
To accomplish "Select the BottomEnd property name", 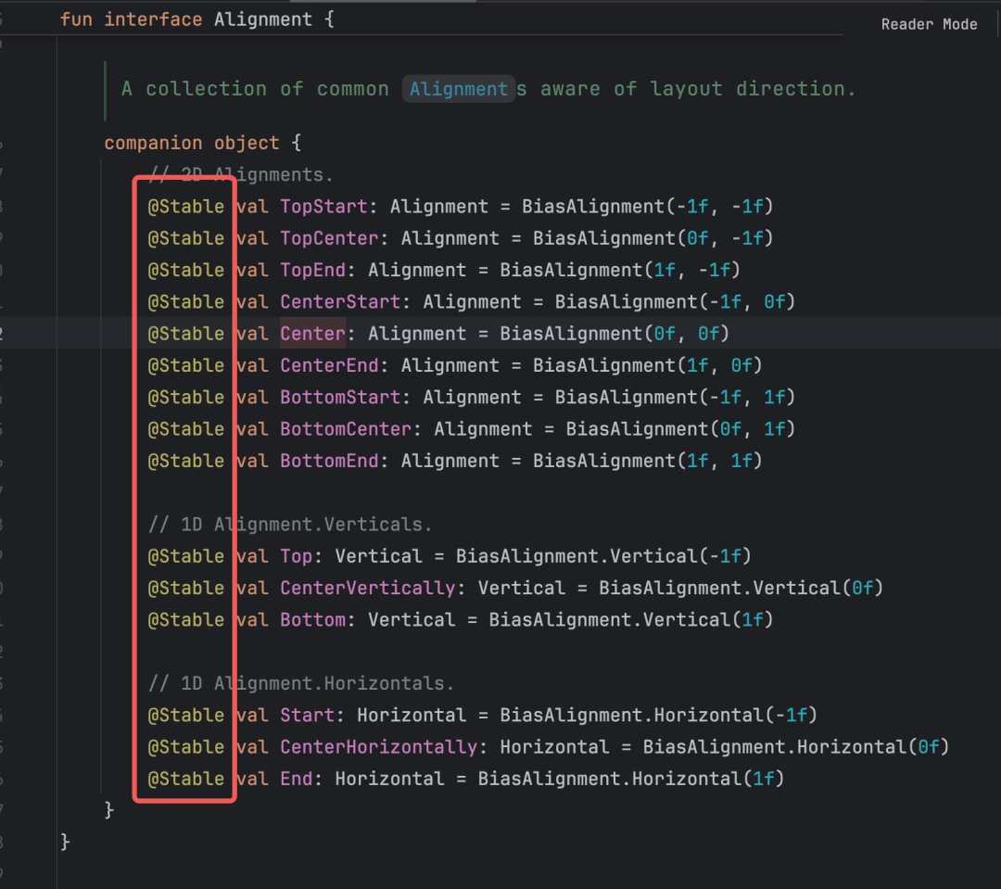I will (329, 461).
